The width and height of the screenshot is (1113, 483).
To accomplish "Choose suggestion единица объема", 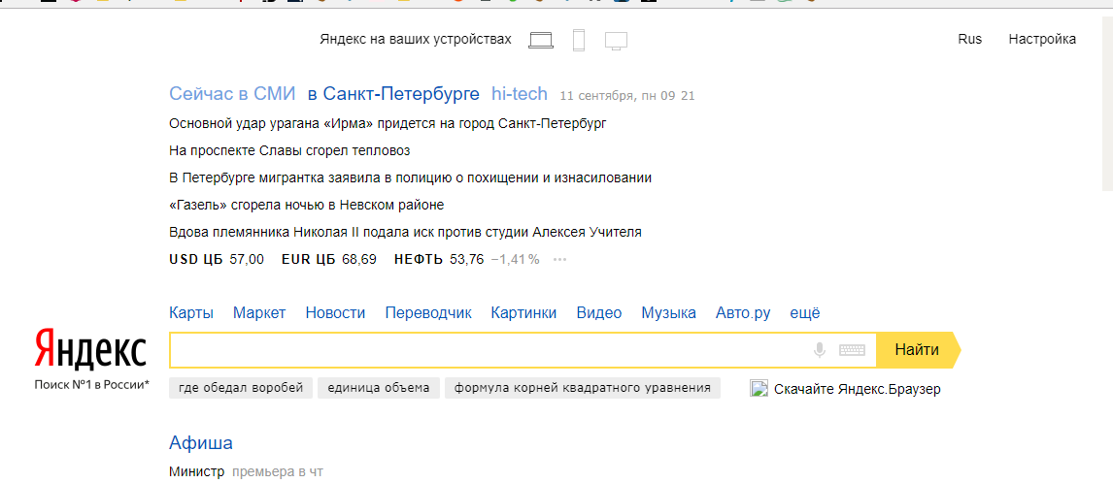I will click(379, 388).
